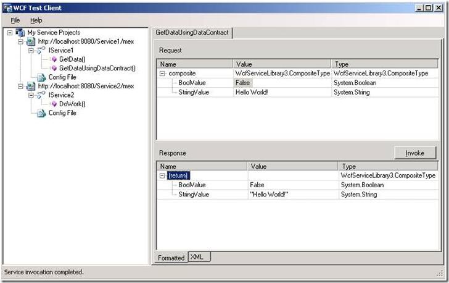
Task: Select the StringValue name cell in Request
Action: [194, 92]
